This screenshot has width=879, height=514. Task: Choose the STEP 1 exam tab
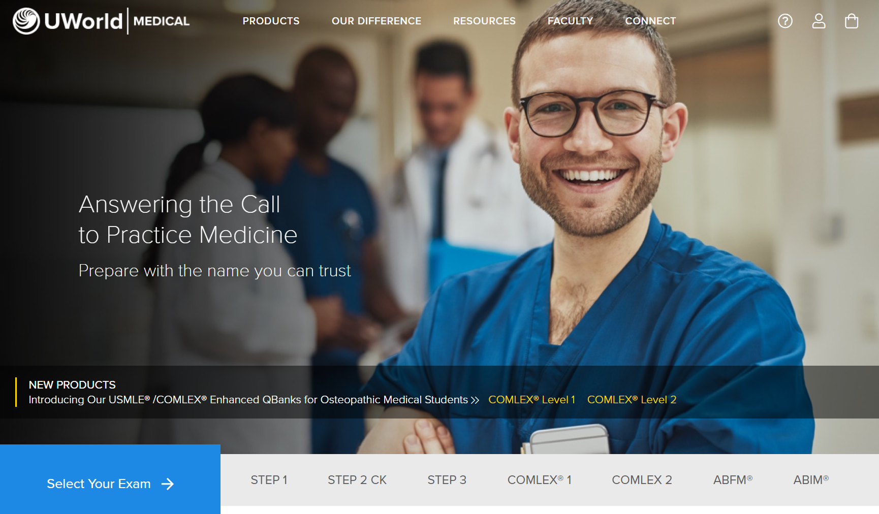coord(269,480)
